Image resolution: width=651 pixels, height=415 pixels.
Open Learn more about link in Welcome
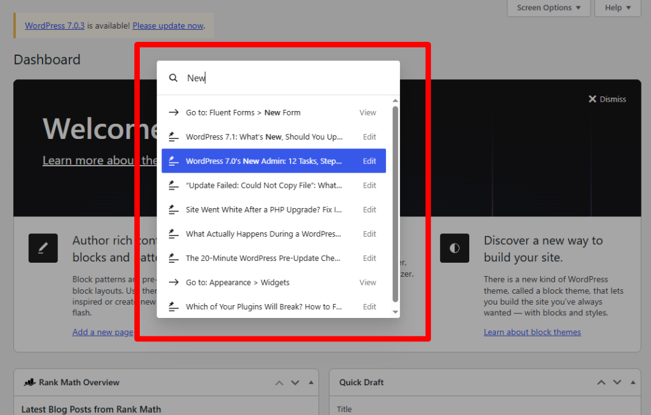[x=100, y=161]
